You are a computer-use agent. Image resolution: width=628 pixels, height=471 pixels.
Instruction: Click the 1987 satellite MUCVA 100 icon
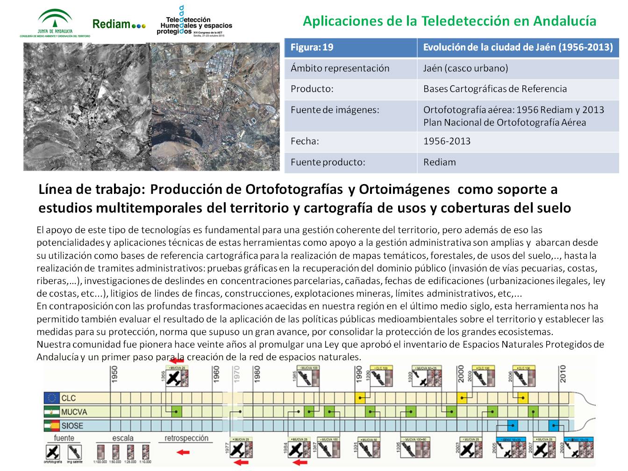pyautogui.click(x=328, y=448)
